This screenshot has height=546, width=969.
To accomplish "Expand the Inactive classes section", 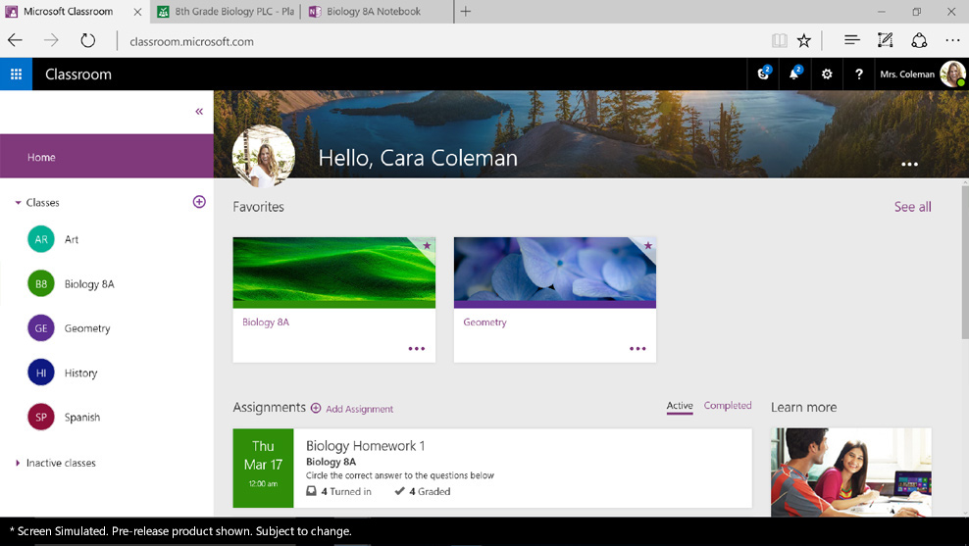I will [x=18, y=463].
